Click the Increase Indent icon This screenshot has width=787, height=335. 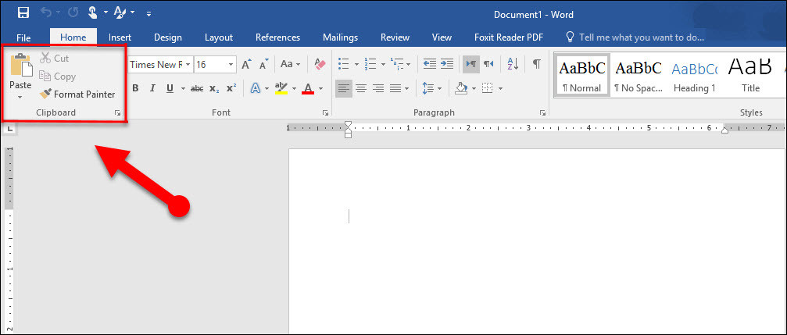click(x=447, y=64)
